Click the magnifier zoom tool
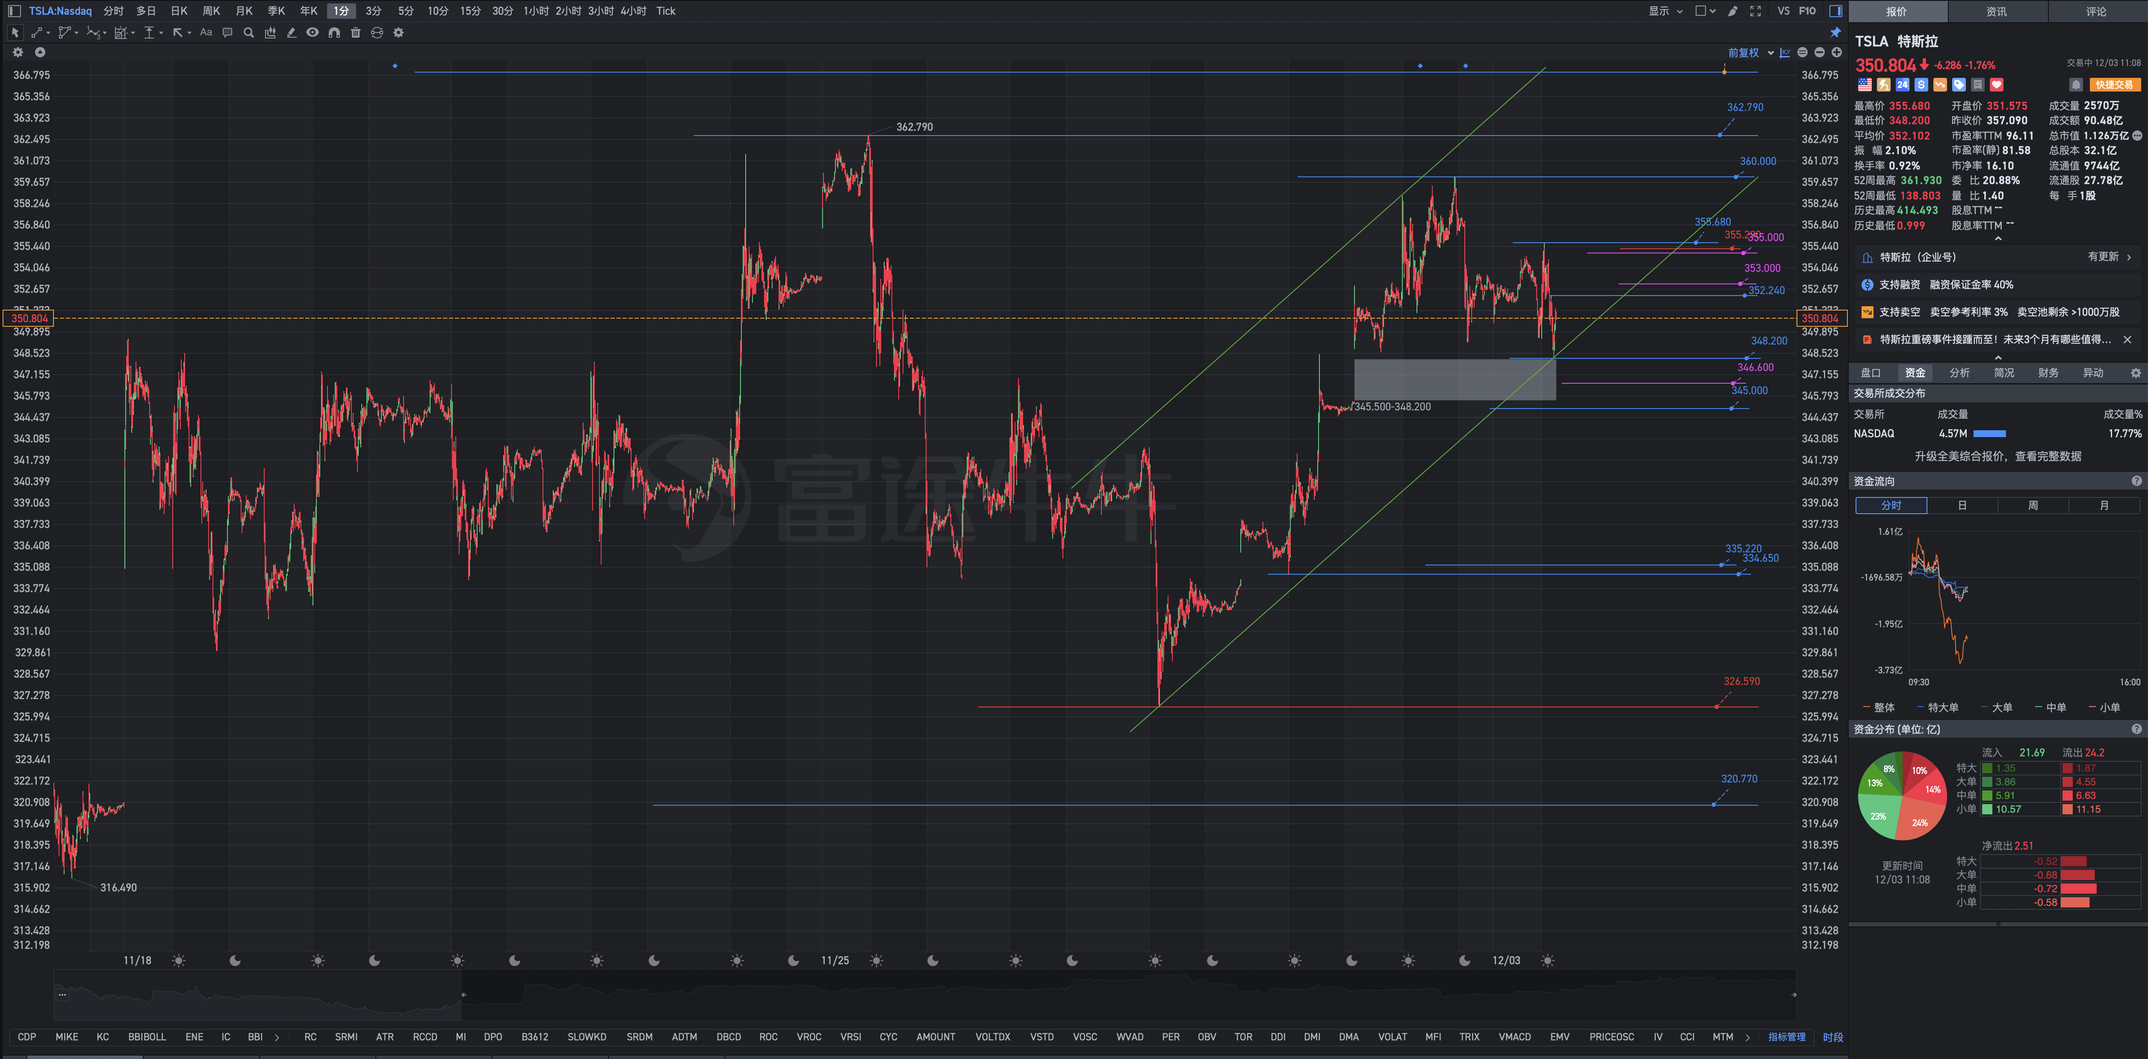The width and height of the screenshot is (2148, 1059). 248,33
